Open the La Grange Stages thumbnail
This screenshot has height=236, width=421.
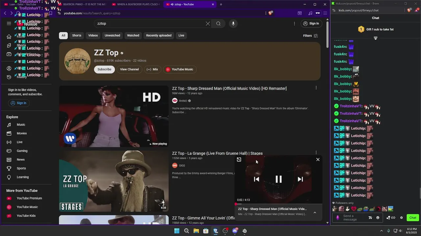pyautogui.click(x=114, y=181)
